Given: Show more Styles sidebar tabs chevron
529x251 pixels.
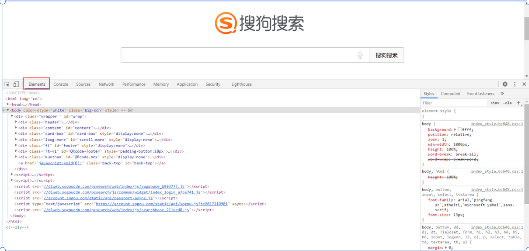Looking at the screenshot, I should [x=502, y=94].
